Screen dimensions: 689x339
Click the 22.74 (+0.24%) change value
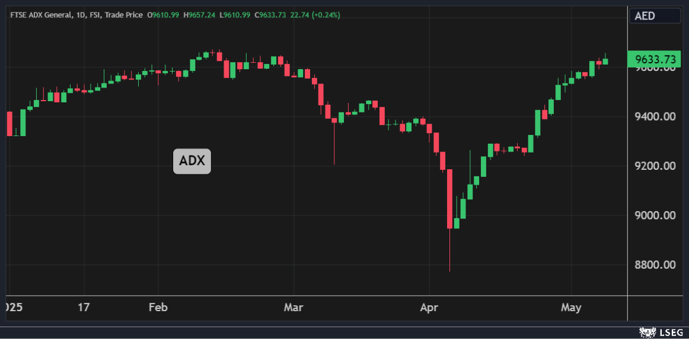coord(315,15)
